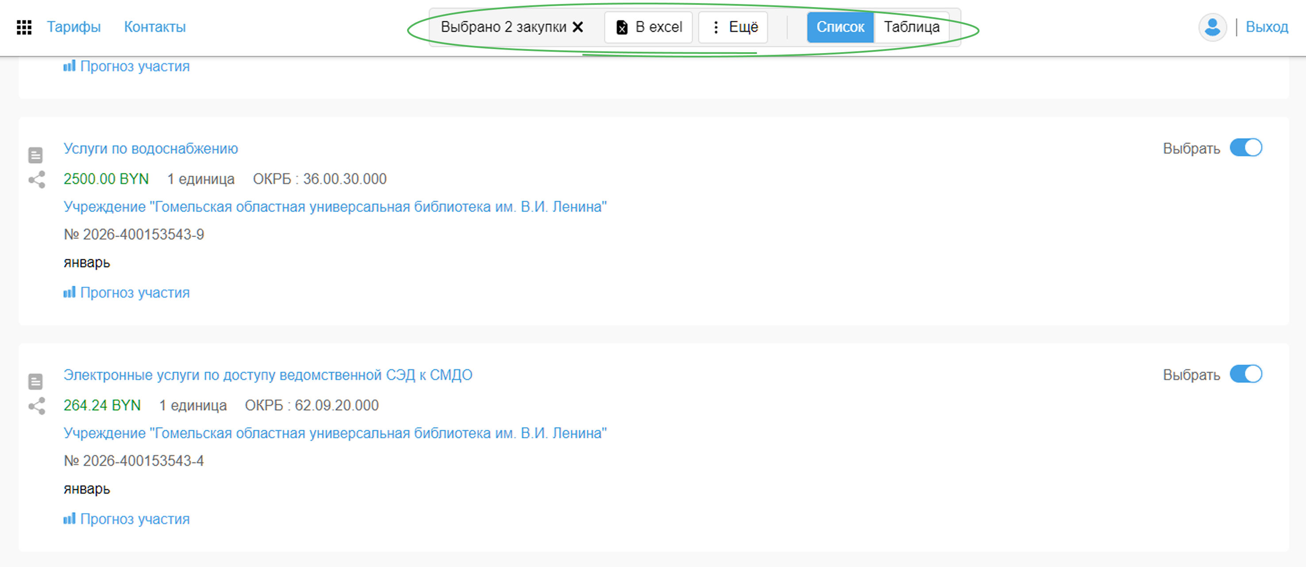Open the Тарифы page

[x=73, y=27]
